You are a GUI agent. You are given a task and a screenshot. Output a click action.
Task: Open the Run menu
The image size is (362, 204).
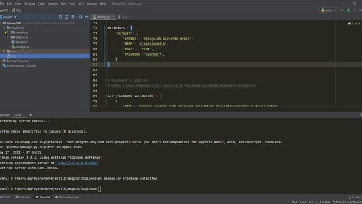point(63,3)
